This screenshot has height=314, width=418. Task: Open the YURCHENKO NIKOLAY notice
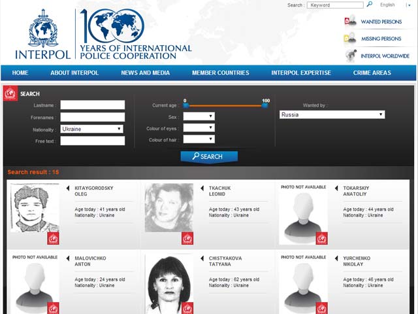[357, 261]
